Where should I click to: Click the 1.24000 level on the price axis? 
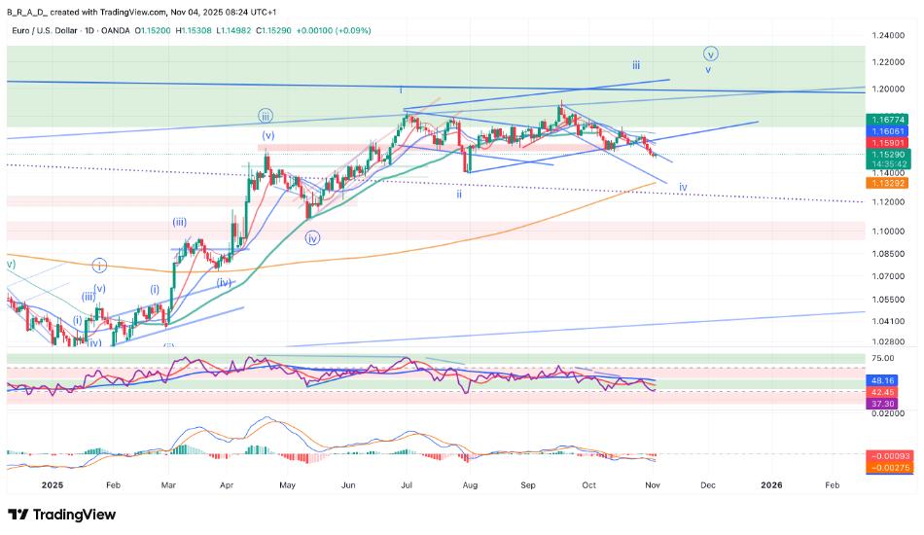[x=889, y=35]
